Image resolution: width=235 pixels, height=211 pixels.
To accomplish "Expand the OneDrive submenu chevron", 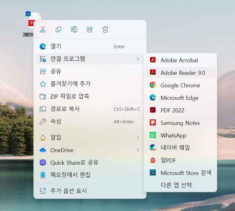I will click(138, 150).
